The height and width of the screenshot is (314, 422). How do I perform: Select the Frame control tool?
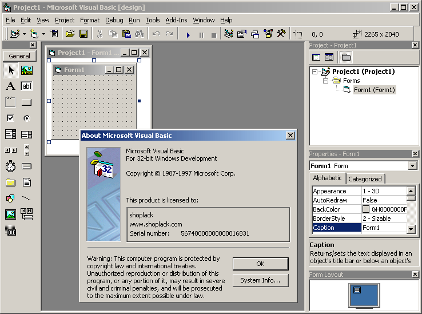(11, 102)
